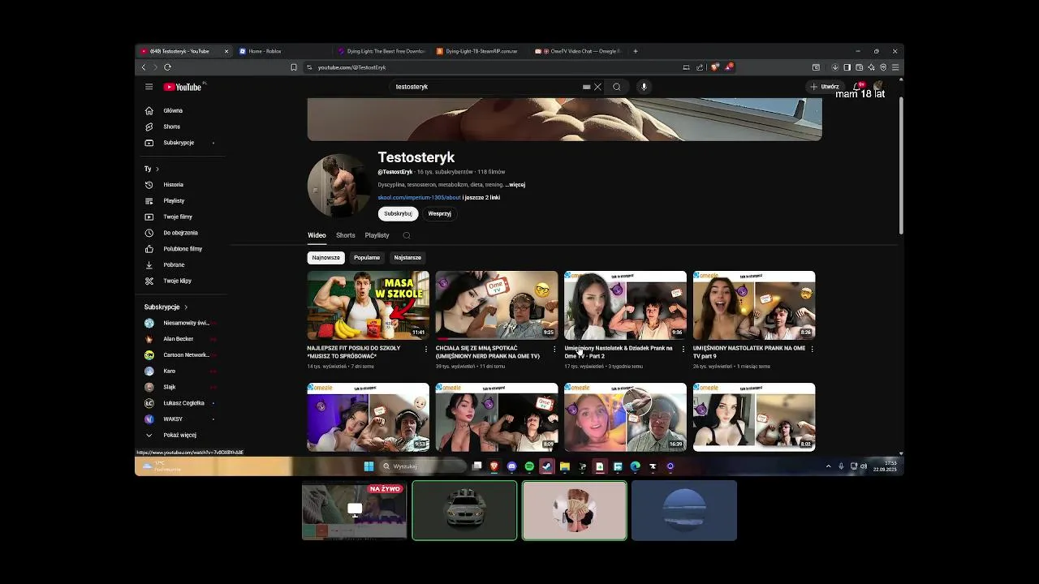The height and width of the screenshot is (584, 1039).
Task: Open the MASA W SZKOLE video thumbnail
Action: click(368, 305)
